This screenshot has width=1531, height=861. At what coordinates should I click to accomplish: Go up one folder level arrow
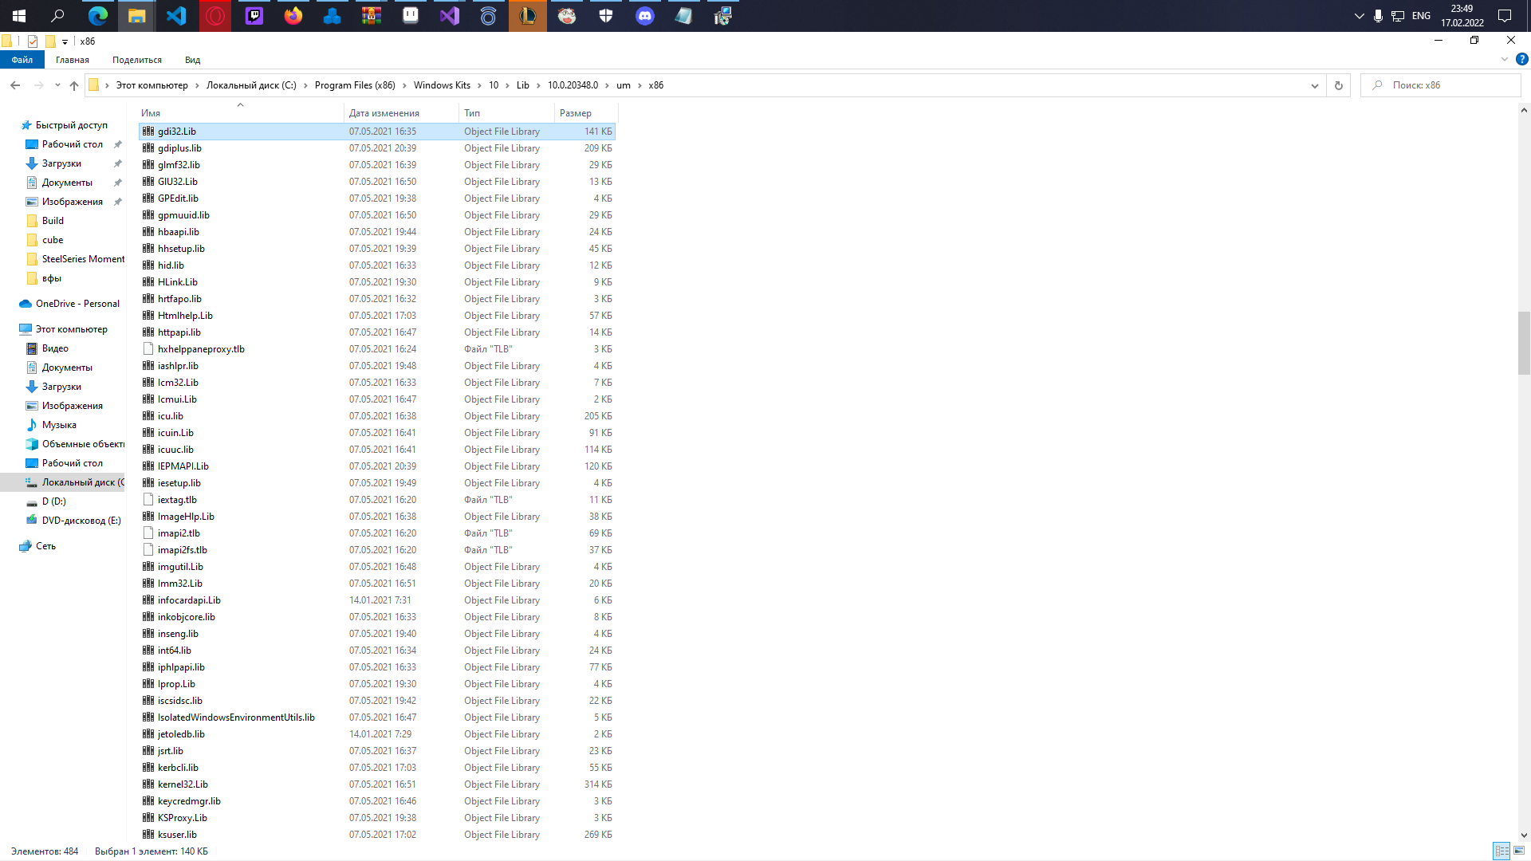[74, 85]
